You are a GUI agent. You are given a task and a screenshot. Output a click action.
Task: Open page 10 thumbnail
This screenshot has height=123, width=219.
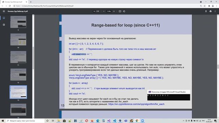click(x=18, y=40)
